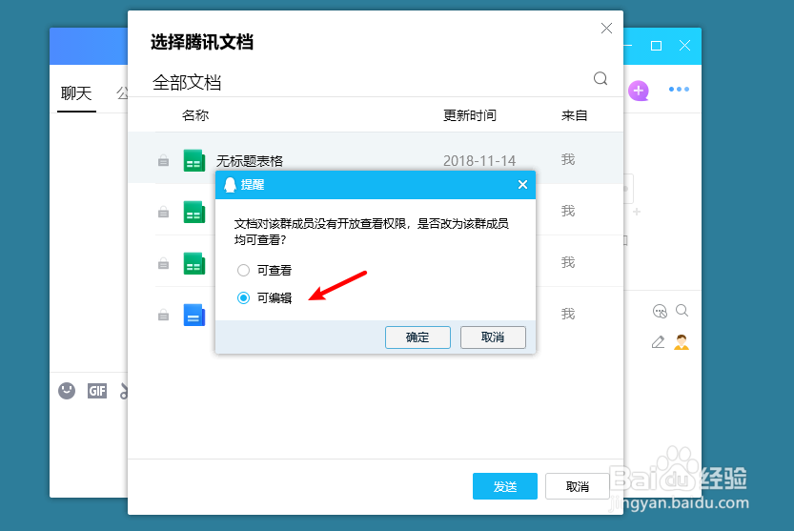Open the emoji picker in chat window
Viewport: 794px width, 531px height.
[67, 391]
